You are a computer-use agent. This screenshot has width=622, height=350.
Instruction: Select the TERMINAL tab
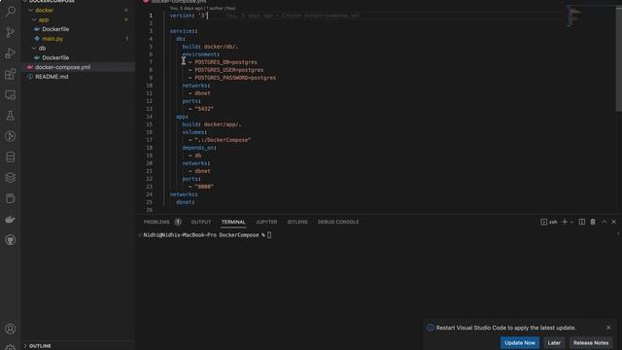[233, 222]
